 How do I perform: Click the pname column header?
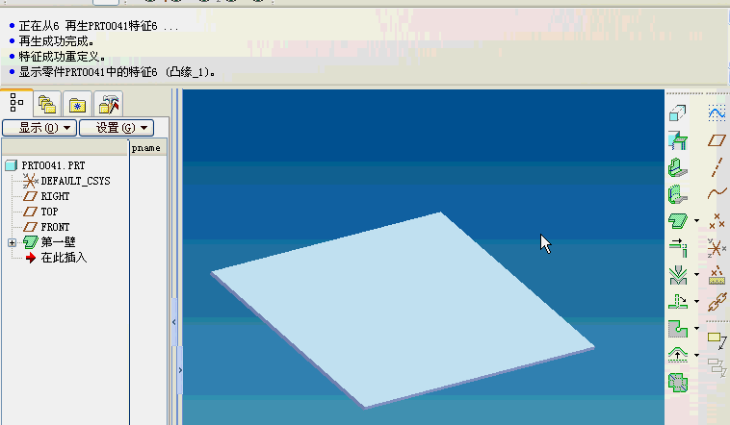[148, 148]
